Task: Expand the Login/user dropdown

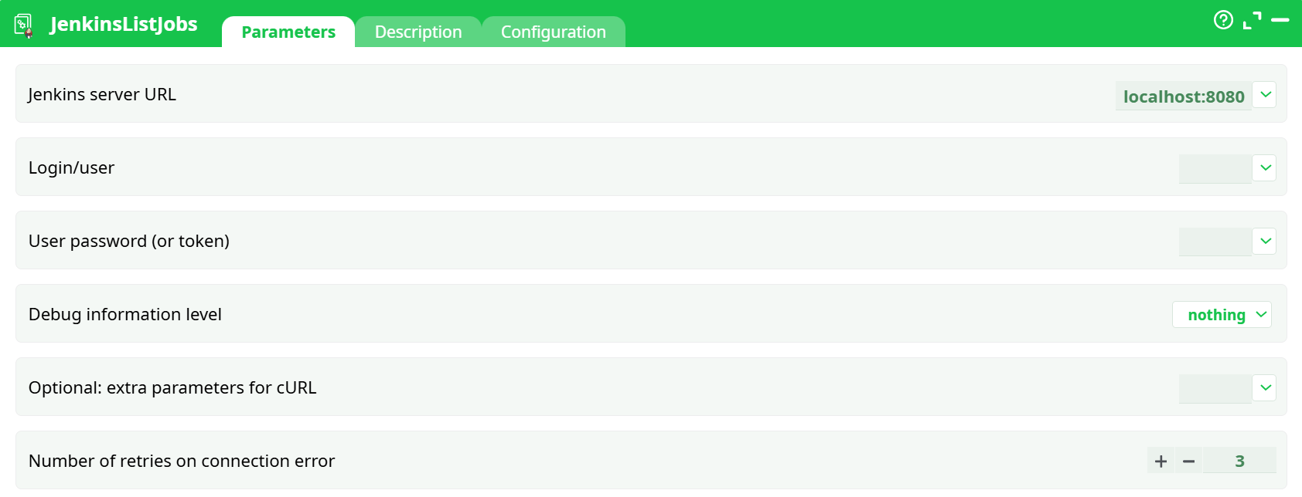Action: point(1266,167)
